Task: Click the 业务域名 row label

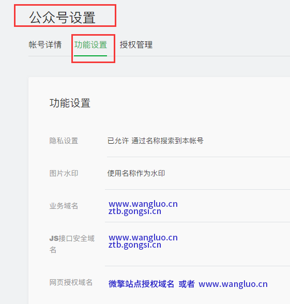Action: 64,206
